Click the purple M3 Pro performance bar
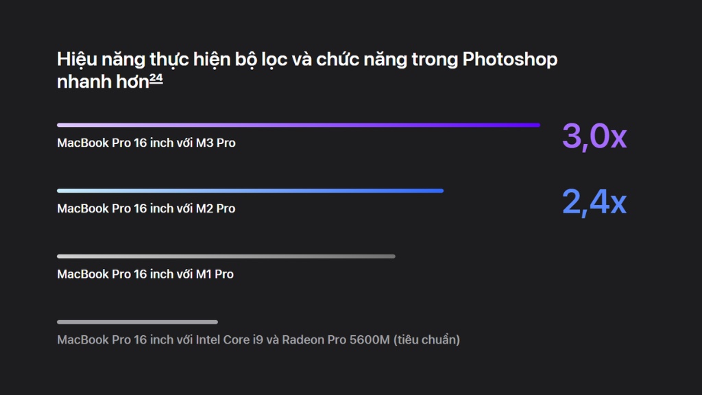702x395 pixels. pyautogui.click(x=299, y=125)
